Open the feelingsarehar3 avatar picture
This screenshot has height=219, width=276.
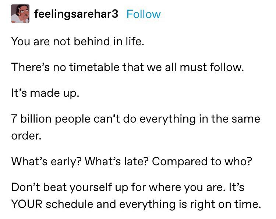point(20,14)
